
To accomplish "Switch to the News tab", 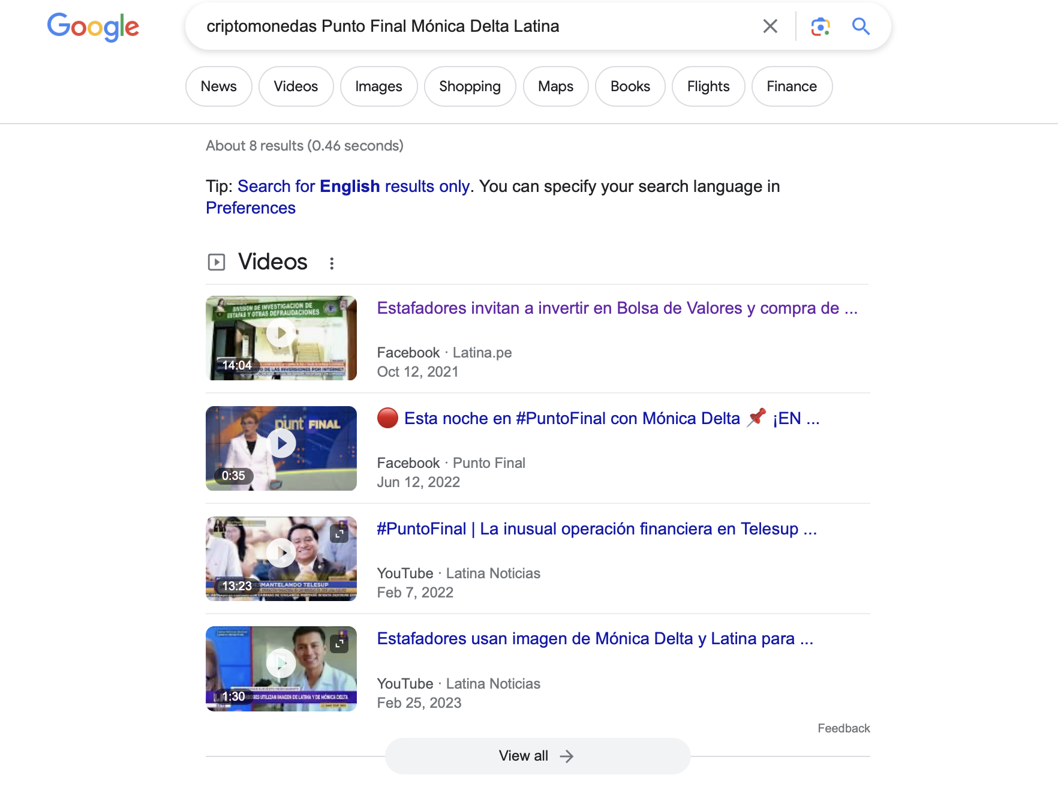I will (x=219, y=86).
